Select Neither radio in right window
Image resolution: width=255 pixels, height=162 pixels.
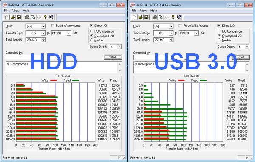[x=219, y=40]
